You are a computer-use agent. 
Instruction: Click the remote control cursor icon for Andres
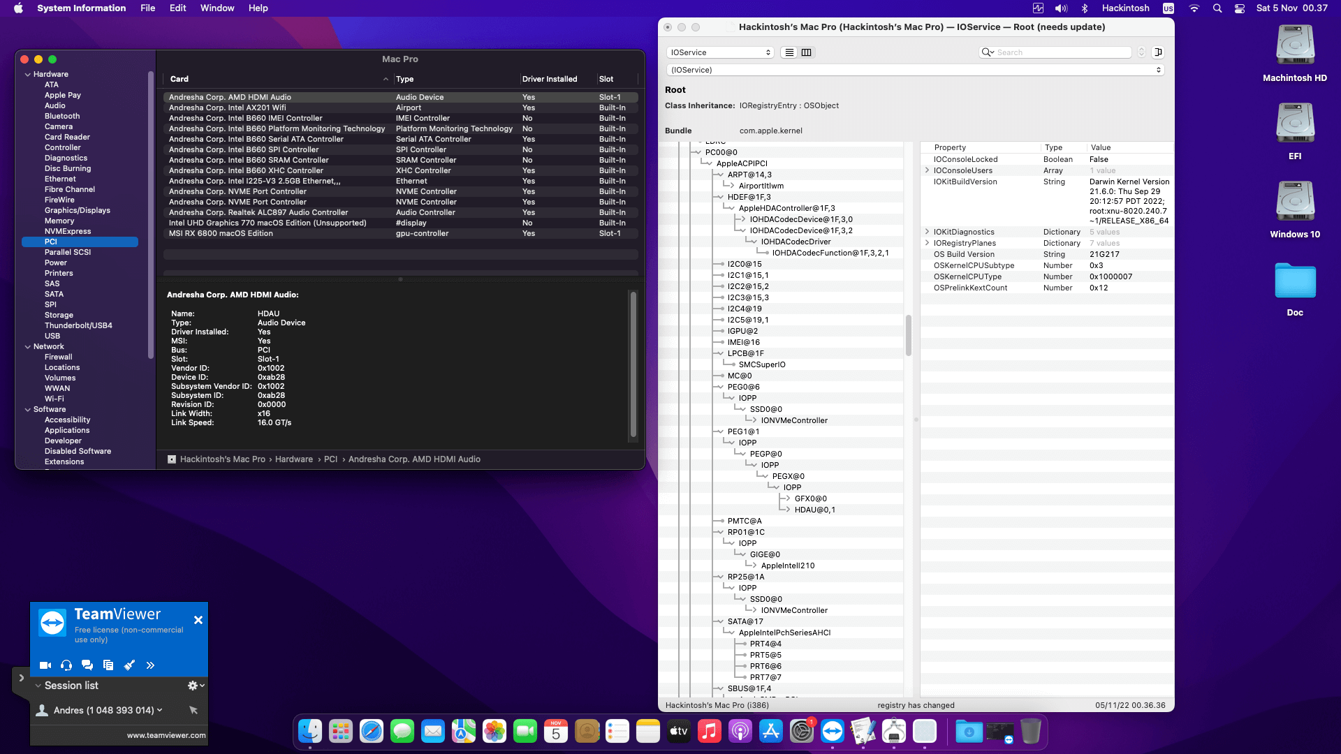(x=193, y=710)
